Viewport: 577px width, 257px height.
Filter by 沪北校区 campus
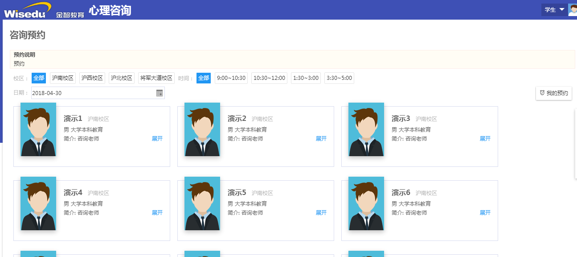click(122, 78)
